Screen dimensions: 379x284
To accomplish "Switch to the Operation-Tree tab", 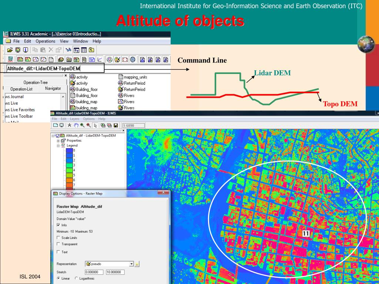I will 36,82.
